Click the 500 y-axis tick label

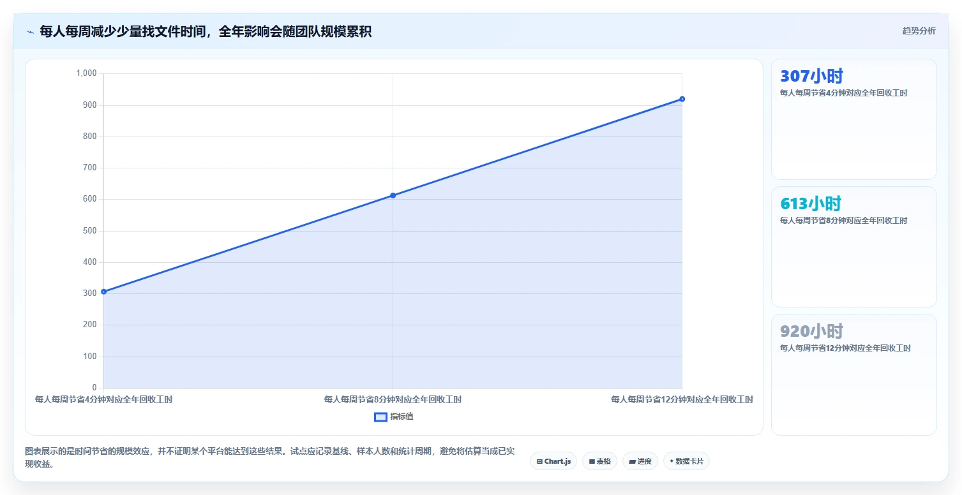[90, 230]
